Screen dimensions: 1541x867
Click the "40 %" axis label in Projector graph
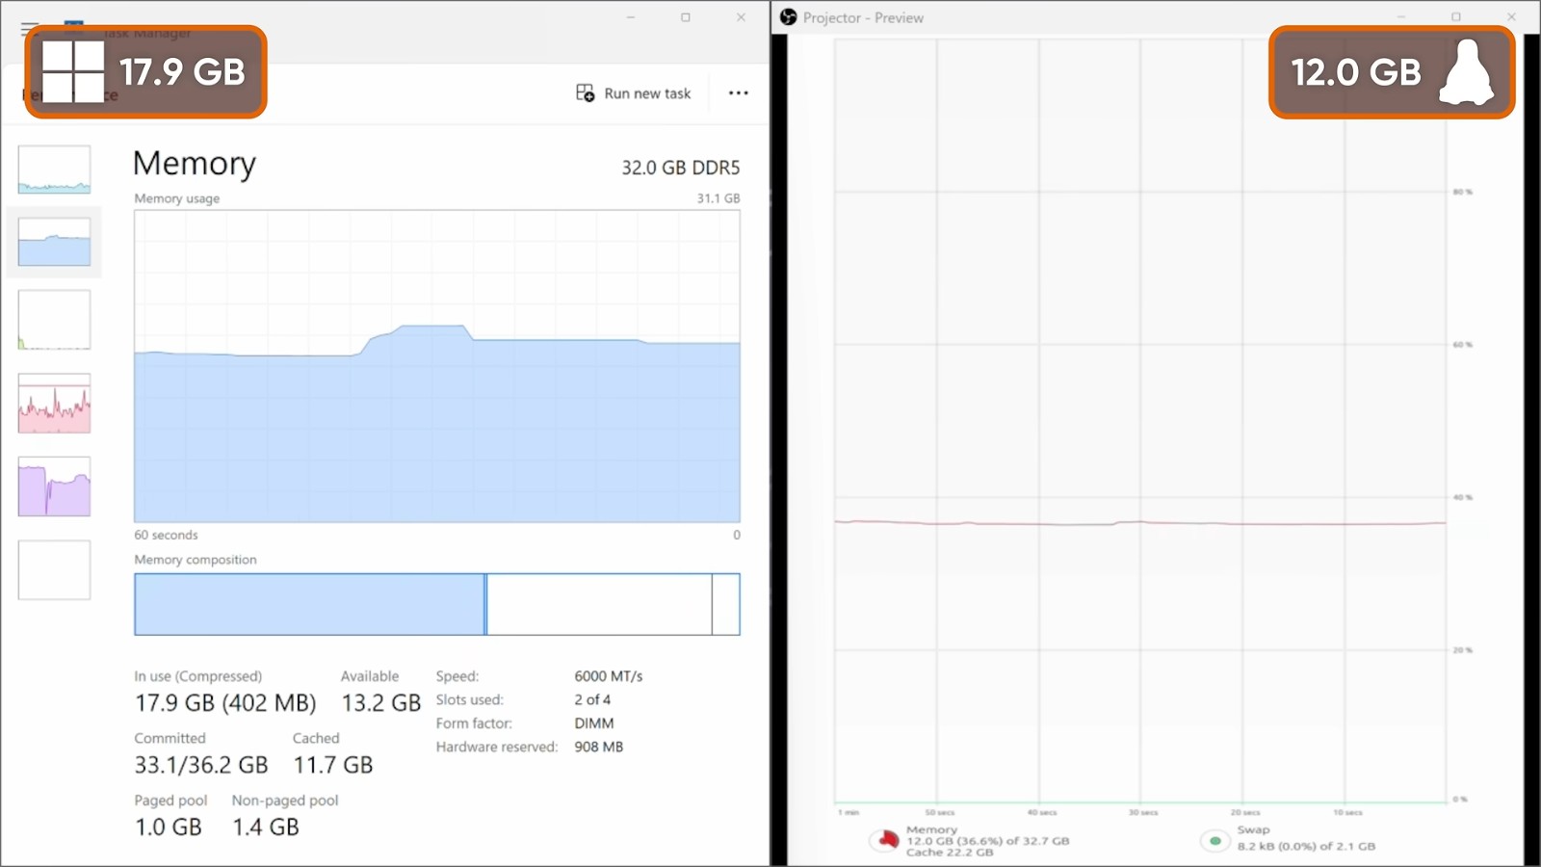tap(1463, 498)
